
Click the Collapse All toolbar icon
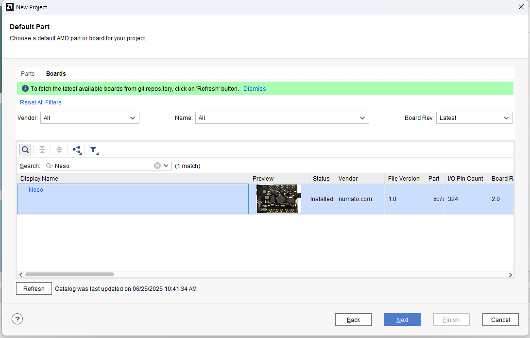coord(42,150)
